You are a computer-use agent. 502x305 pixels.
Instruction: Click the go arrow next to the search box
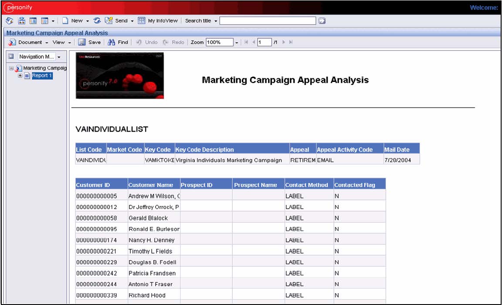coord(322,20)
